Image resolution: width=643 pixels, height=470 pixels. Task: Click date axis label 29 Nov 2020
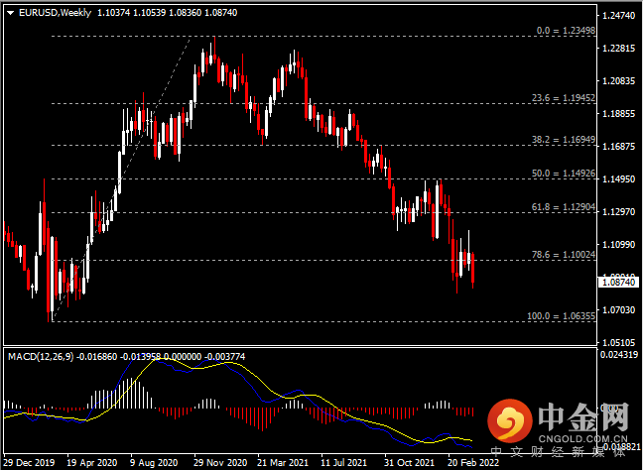[220, 463]
